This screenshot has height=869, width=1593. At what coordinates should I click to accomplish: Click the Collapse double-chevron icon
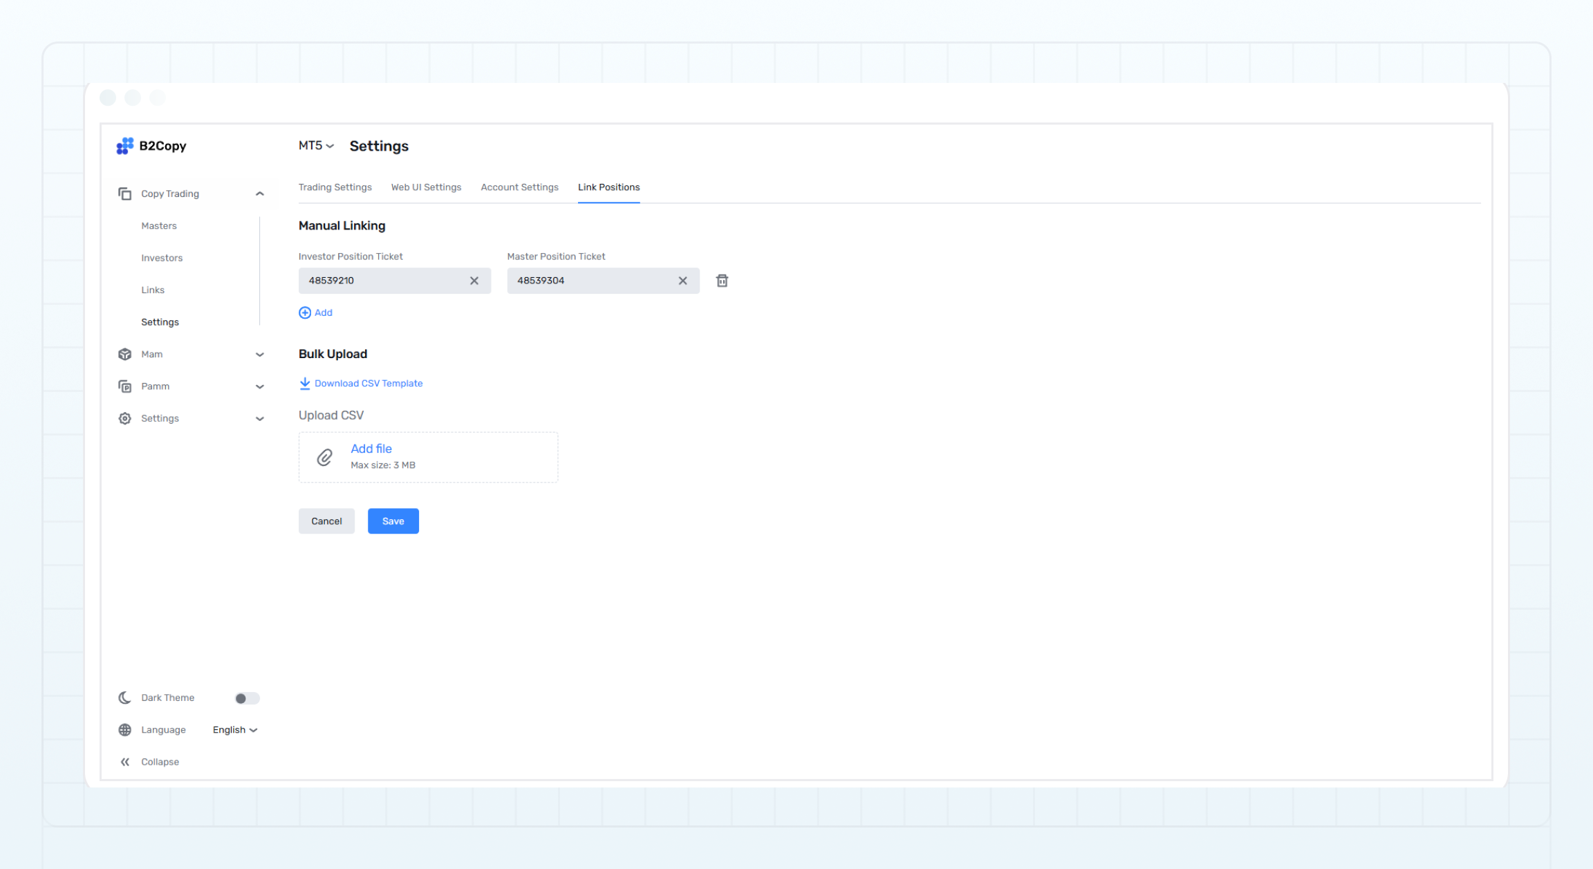(x=125, y=762)
